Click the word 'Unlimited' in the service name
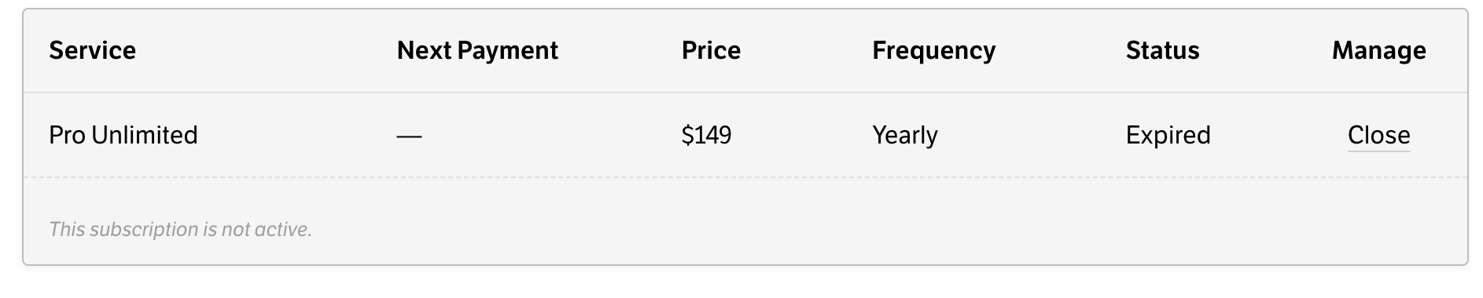Image resolution: width=1483 pixels, height=298 pixels. coord(145,135)
